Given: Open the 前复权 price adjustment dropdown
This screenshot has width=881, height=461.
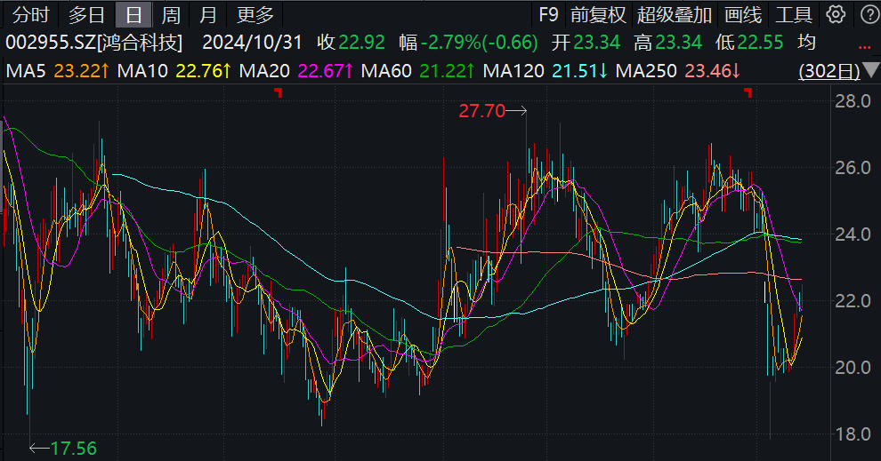Looking at the screenshot, I should coord(598,14).
